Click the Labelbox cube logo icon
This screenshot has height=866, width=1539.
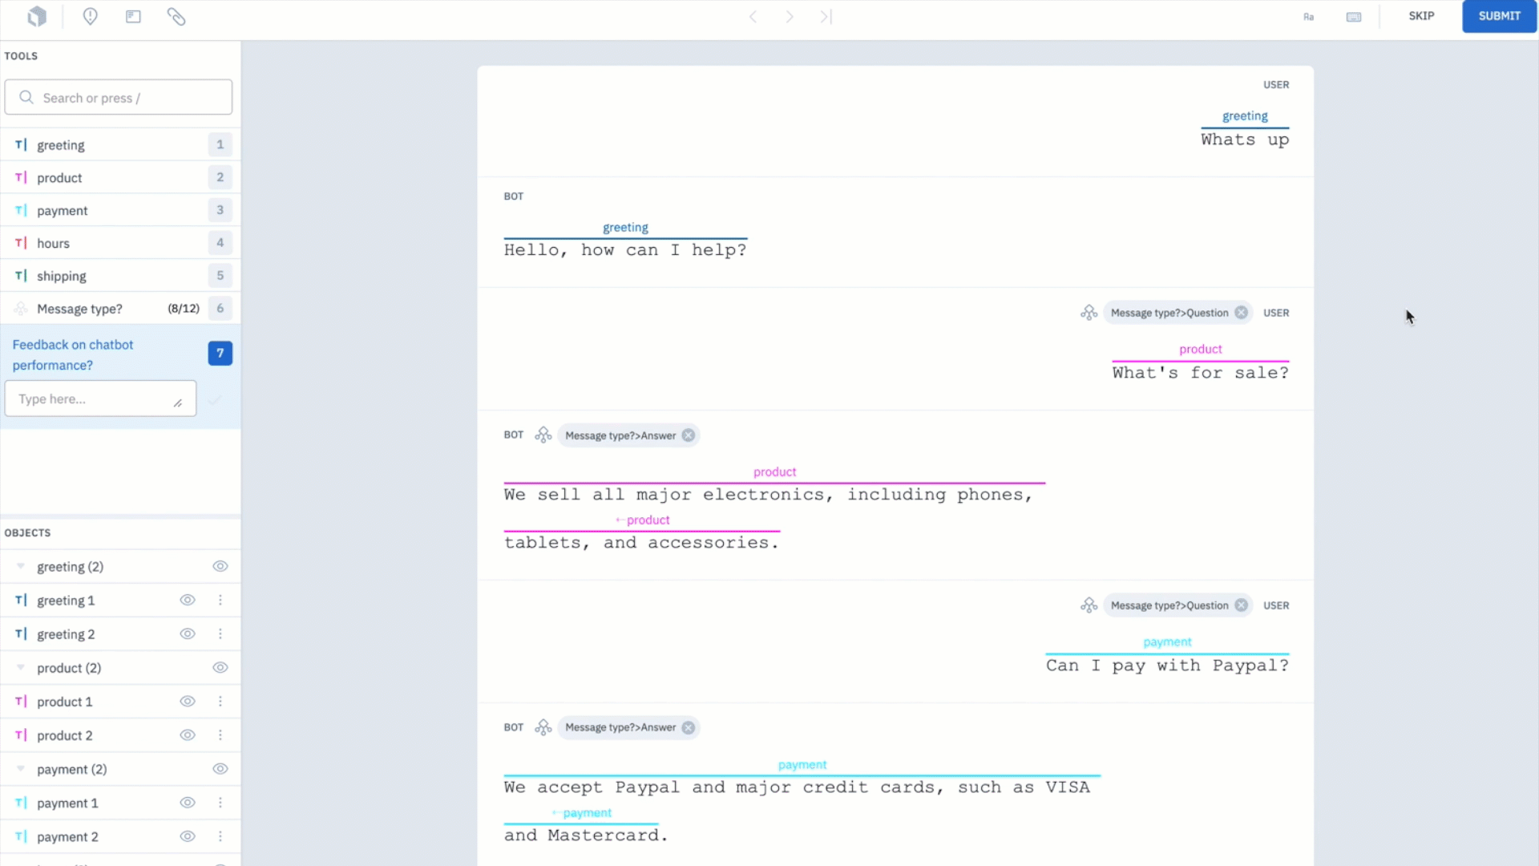37,17
